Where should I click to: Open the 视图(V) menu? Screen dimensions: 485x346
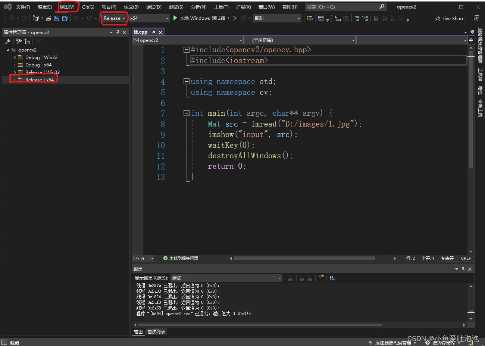(67, 7)
